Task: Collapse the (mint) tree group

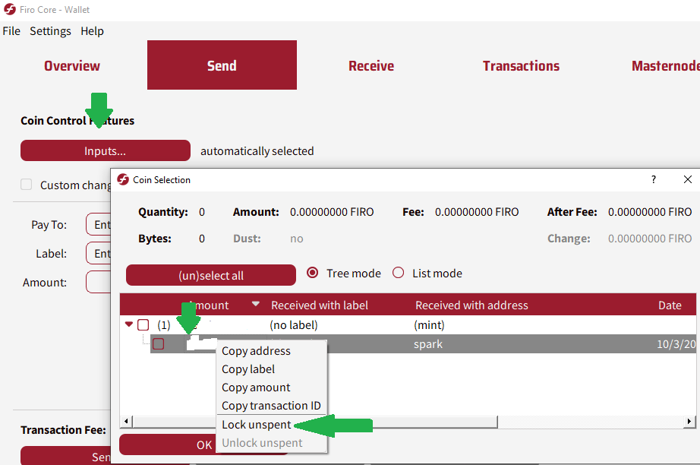Action: coord(129,325)
